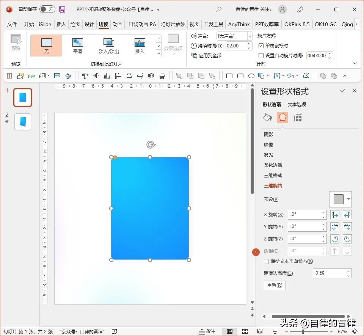Apply the 推入 (Push) transition effect

click(140, 45)
